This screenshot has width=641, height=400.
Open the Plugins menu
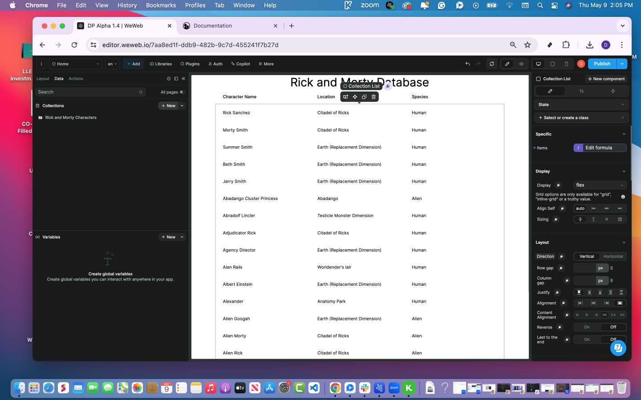pos(190,64)
